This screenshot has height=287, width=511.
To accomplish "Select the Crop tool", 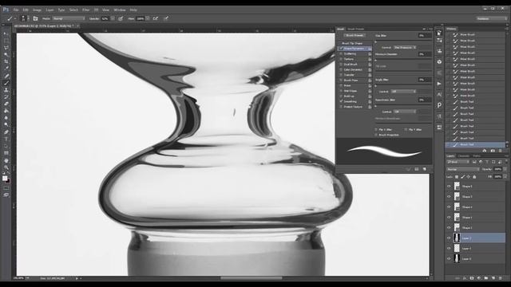I will (6, 61).
